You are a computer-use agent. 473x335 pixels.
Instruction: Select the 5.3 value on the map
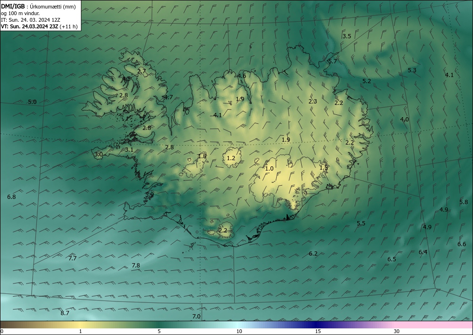pyautogui.click(x=412, y=70)
